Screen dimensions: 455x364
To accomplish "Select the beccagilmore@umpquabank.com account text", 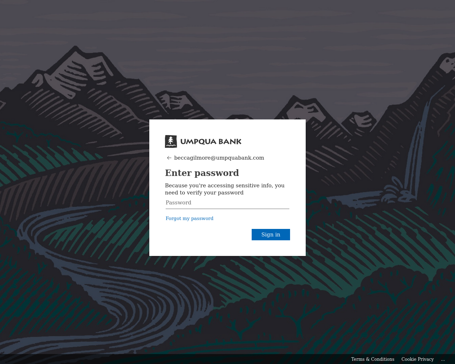I will pyautogui.click(x=219, y=158).
